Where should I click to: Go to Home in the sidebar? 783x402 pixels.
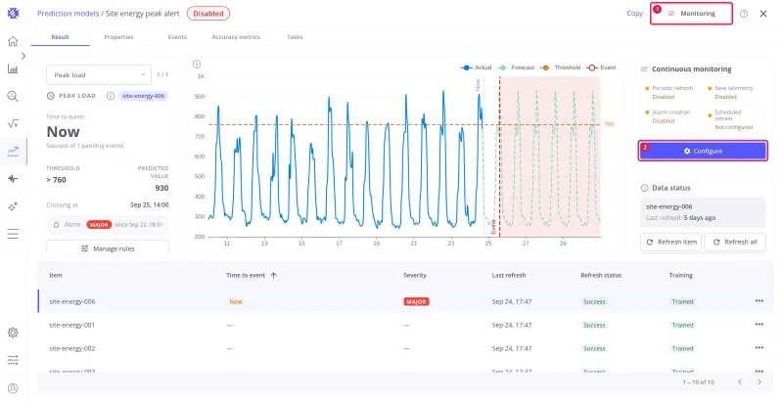click(13, 41)
